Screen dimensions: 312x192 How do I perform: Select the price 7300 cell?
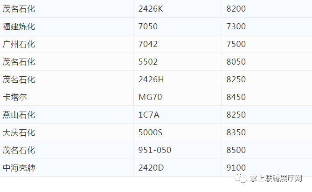pyautogui.click(x=267, y=26)
